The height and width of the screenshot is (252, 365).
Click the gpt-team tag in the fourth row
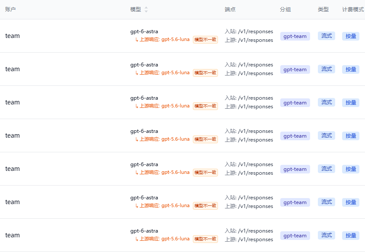coord(295,136)
